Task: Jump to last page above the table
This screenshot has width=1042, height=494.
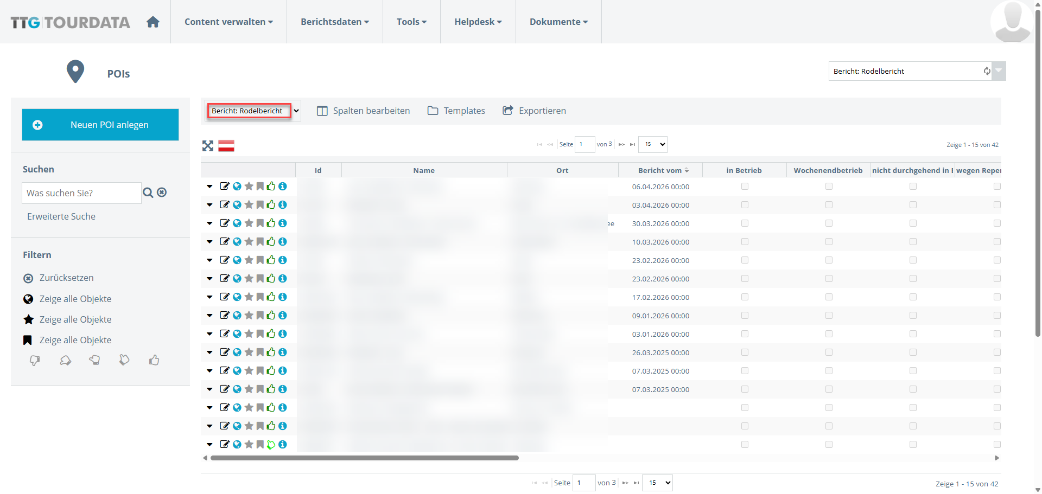Action: point(632,144)
